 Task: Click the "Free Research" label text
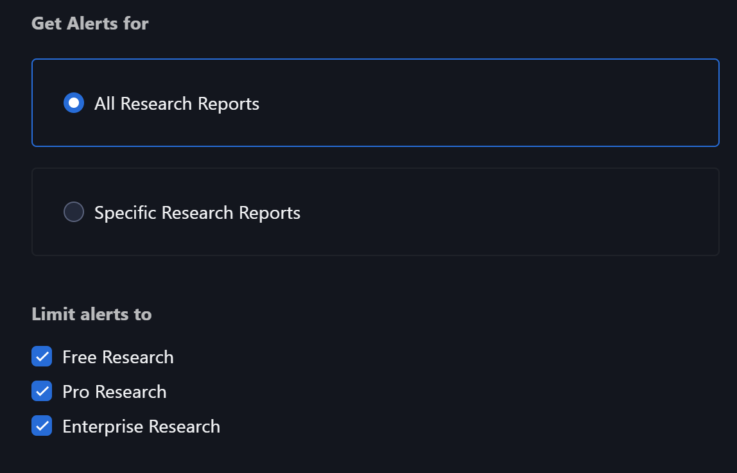pyautogui.click(x=118, y=357)
